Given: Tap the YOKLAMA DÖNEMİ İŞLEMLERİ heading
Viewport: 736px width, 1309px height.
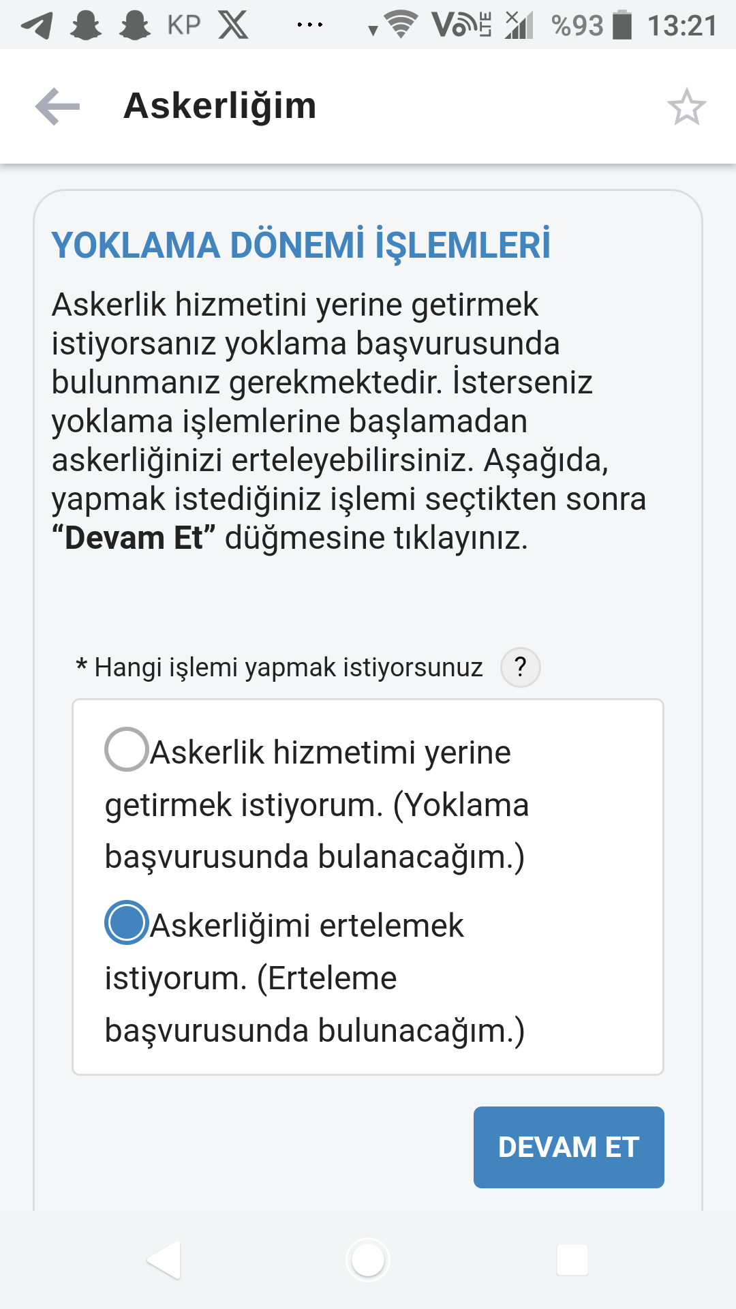Looking at the screenshot, I should coord(301,245).
